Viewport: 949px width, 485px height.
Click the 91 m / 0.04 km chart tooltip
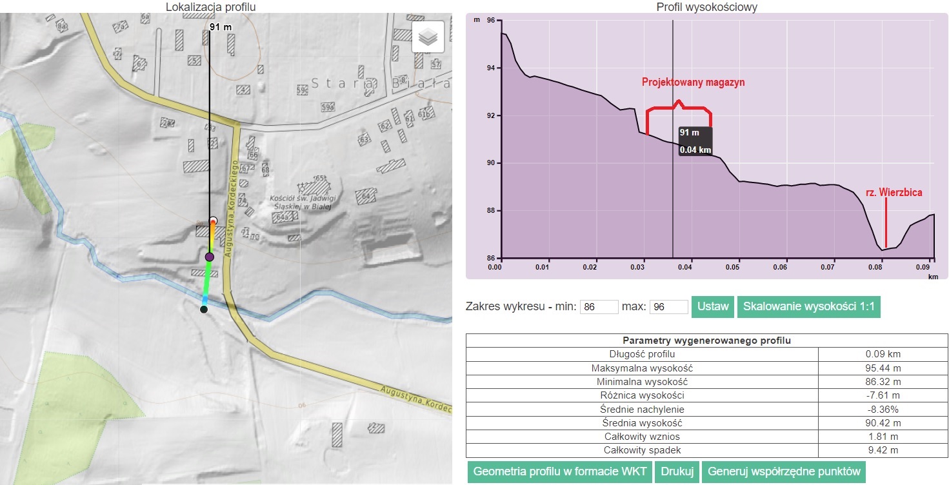pyautogui.click(x=695, y=141)
